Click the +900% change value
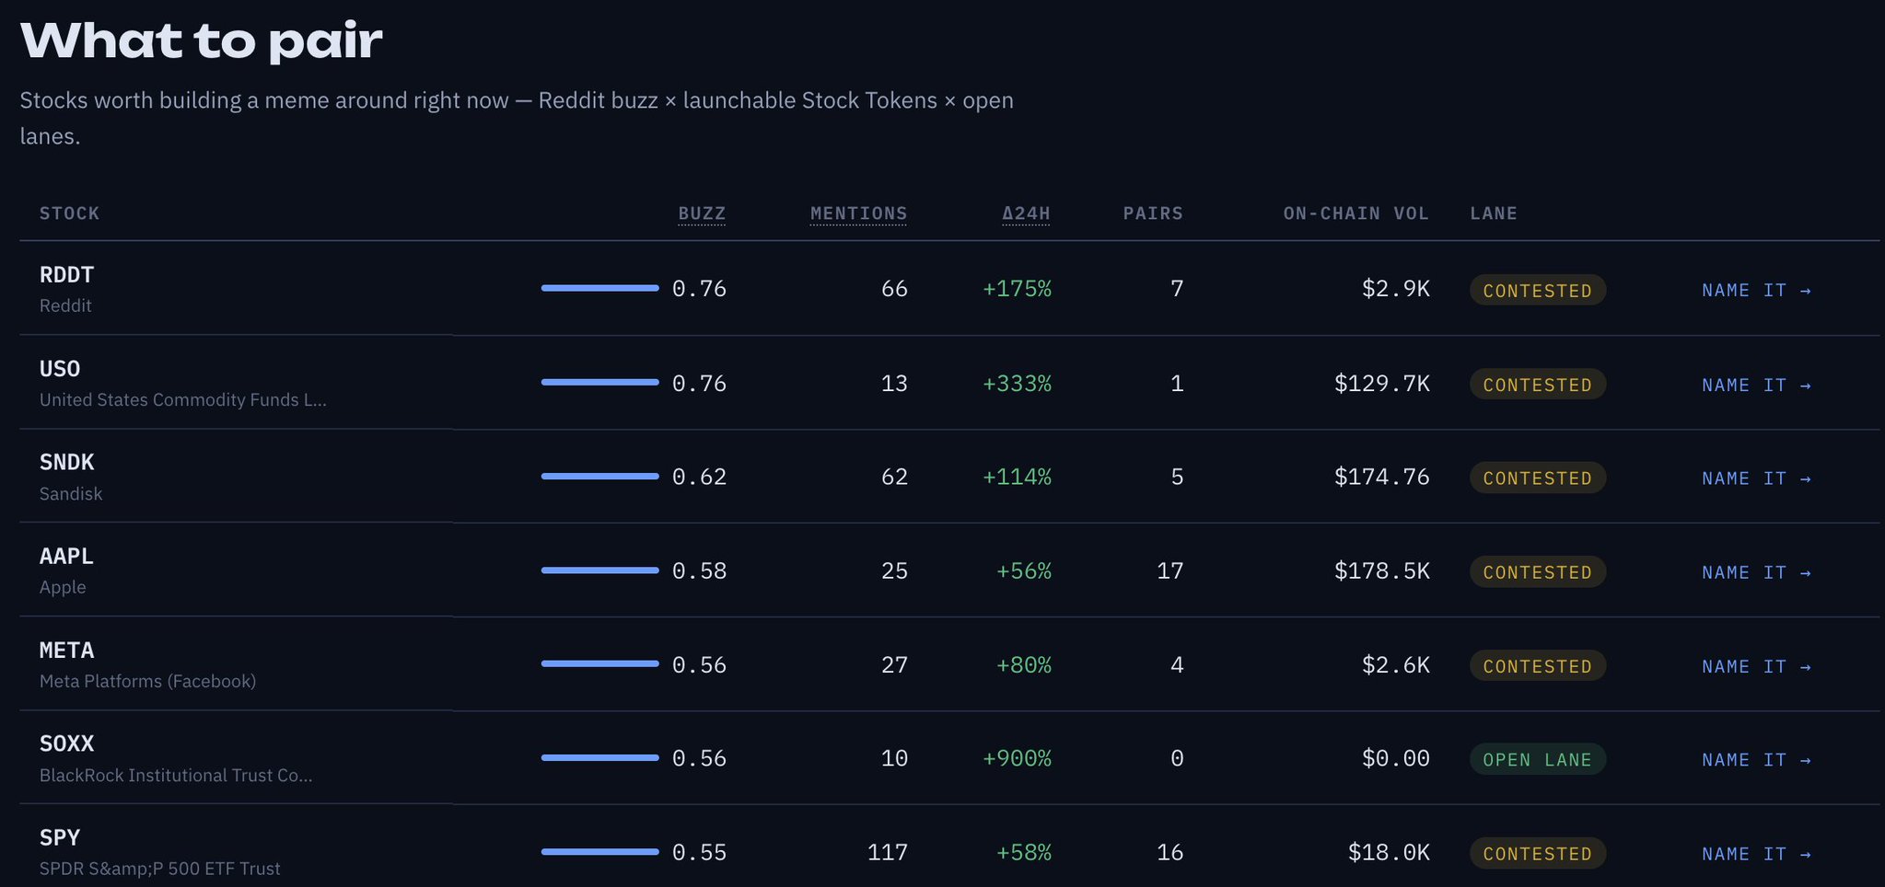This screenshot has height=887, width=1885. 1017,758
